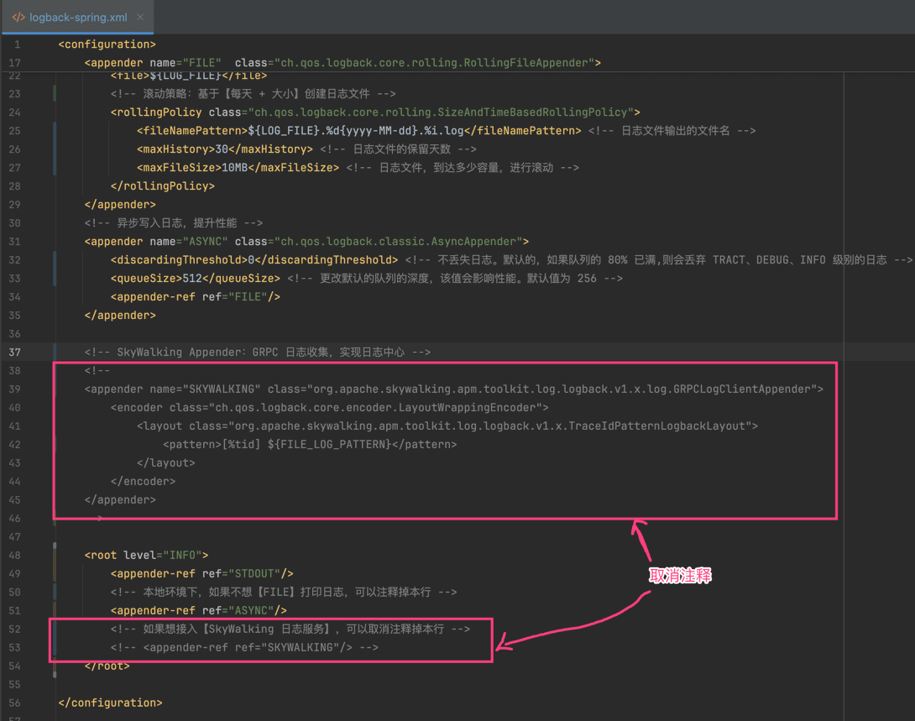
Task: Click line number 48 in the gutter
Action: [x=15, y=555]
